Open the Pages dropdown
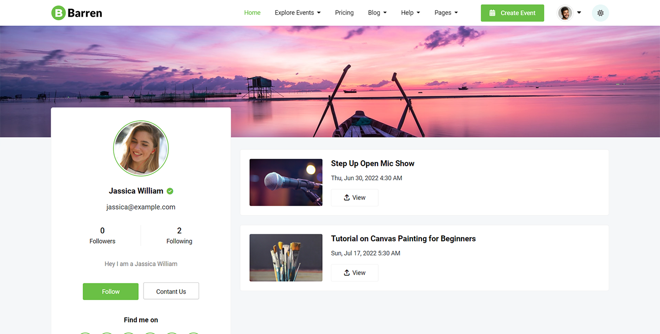660x334 pixels. coord(446,13)
